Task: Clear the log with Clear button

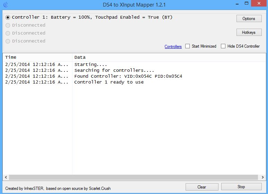Action: point(202,187)
